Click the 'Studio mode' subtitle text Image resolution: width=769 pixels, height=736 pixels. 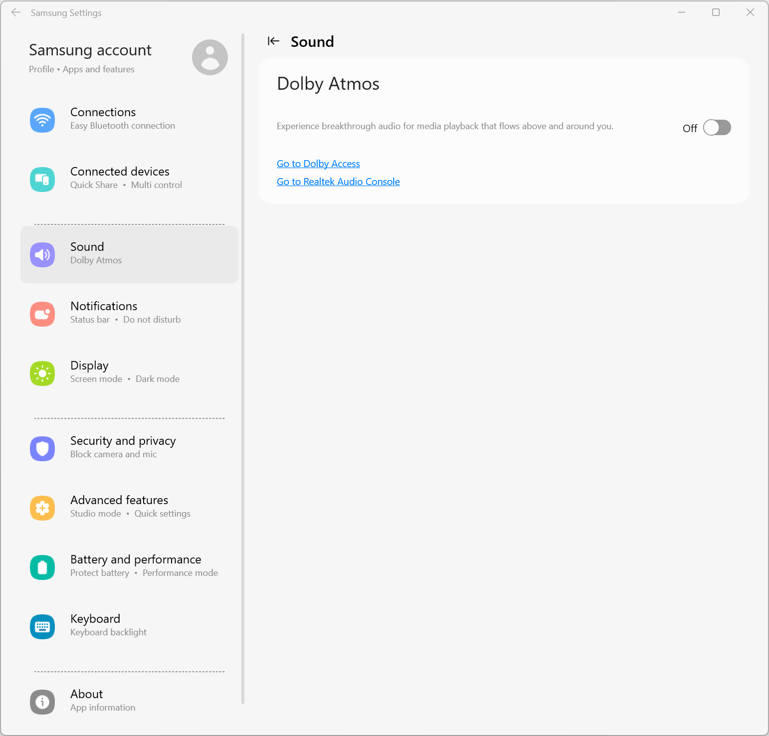[96, 514]
